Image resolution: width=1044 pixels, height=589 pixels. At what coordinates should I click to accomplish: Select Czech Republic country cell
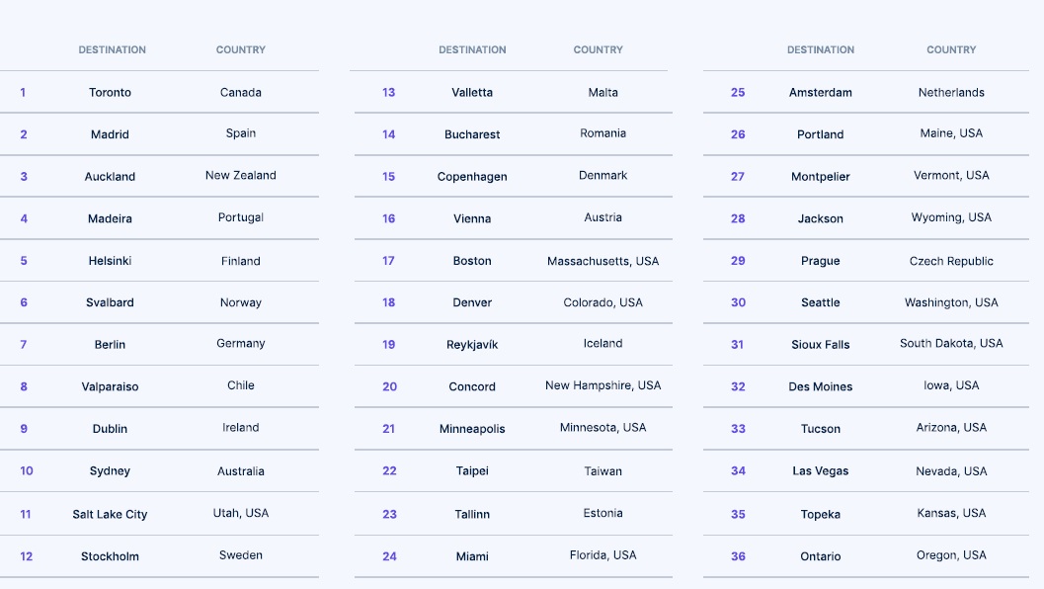pyautogui.click(x=951, y=261)
